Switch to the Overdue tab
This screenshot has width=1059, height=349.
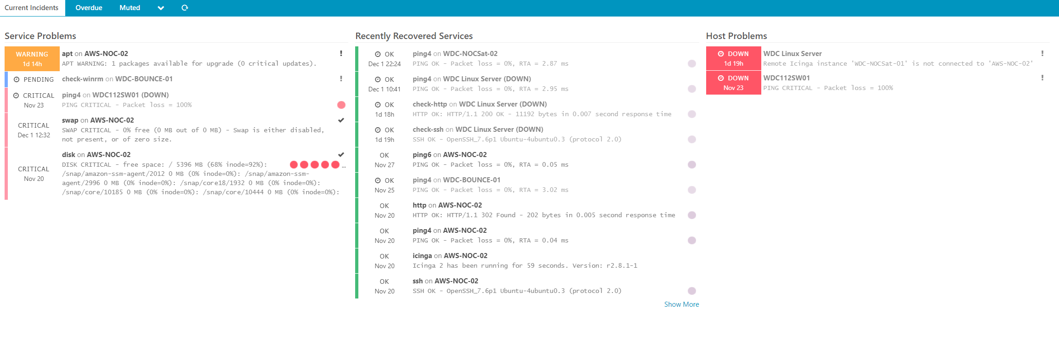tap(89, 8)
